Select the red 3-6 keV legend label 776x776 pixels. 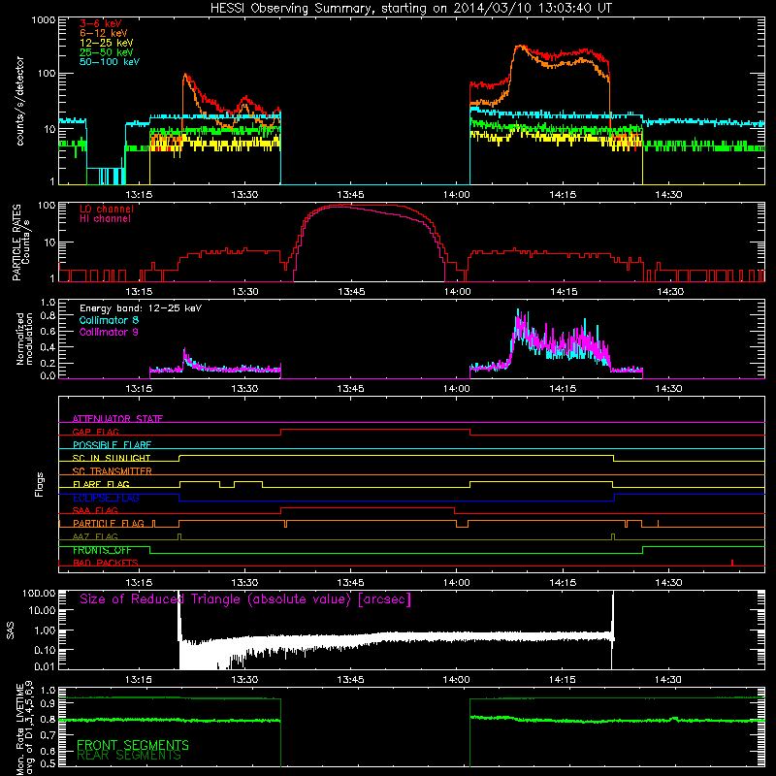click(101, 23)
